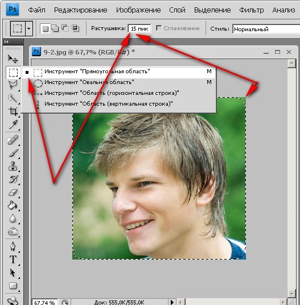Image resolution: width=300 pixels, height=305 pixels.
Task: Select the Pen tool
Action: pyautogui.click(x=13, y=246)
